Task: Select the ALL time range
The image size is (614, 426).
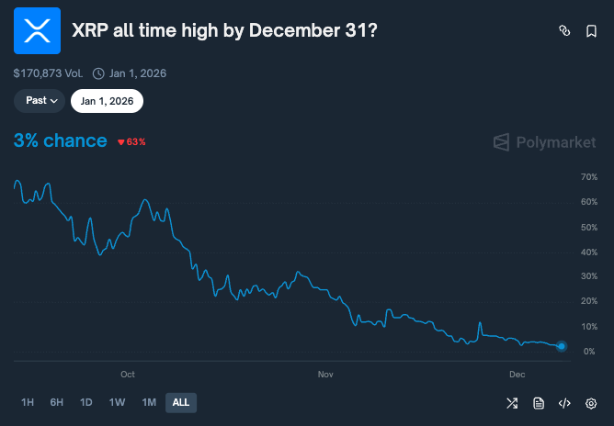Action: pyautogui.click(x=181, y=403)
